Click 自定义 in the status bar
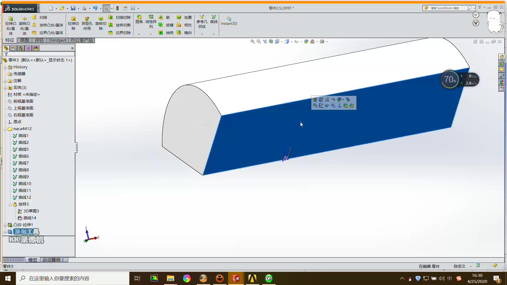The height and width of the screenshot is (285, 507). tap(459, 266)
